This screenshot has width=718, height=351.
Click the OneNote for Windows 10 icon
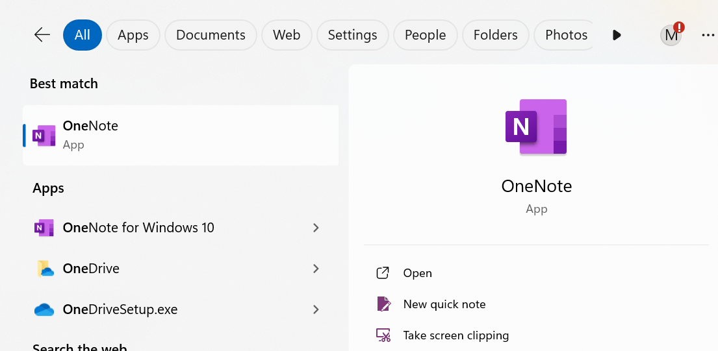(44, 228)
